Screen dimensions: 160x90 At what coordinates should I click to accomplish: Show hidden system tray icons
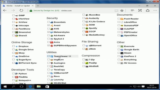coord(130,87)
